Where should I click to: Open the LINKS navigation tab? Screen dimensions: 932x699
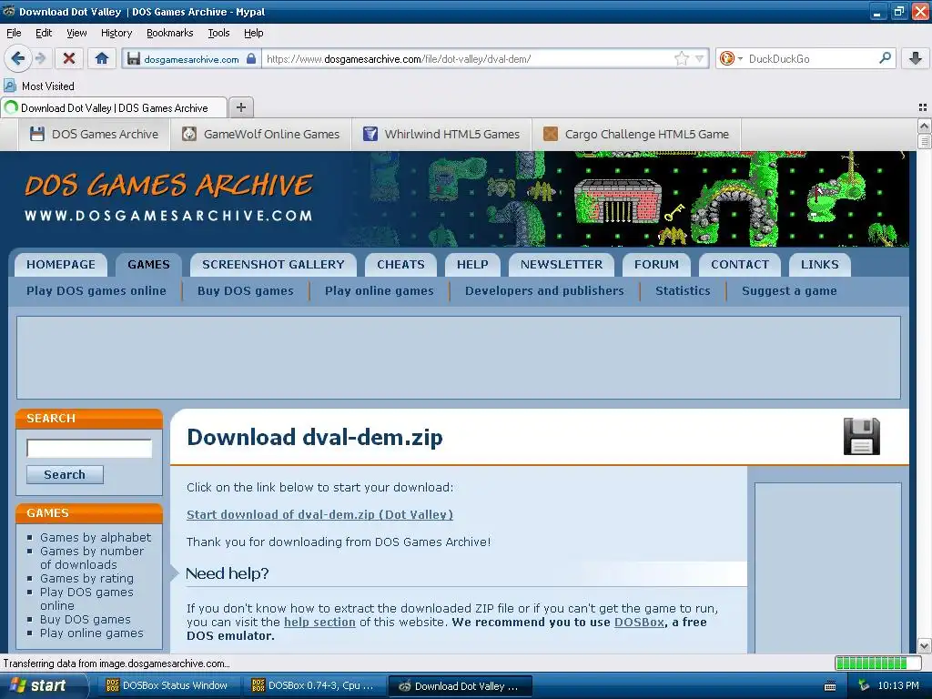pyautogui.click(x=820, y=265)
